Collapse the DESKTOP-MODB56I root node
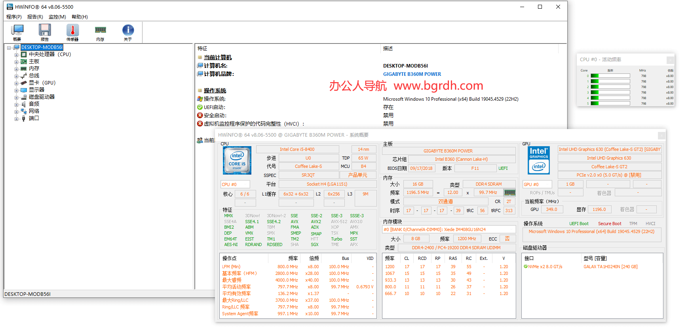 9,48
